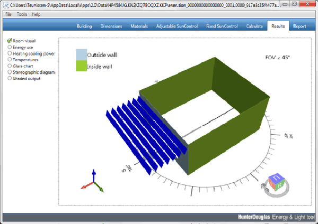The image size is (318, 224).
Task: Click the application icon in title bar
Action: pos(5,4)
